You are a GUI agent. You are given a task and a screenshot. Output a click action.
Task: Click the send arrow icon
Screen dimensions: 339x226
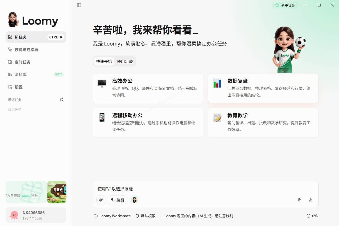[x=310, y=200]
